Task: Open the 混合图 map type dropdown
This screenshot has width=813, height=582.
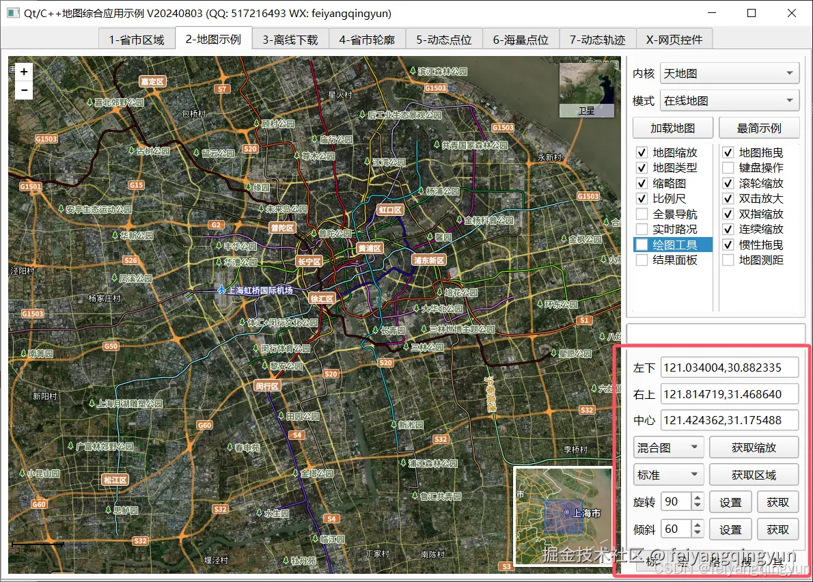Action: click(668, 448)
